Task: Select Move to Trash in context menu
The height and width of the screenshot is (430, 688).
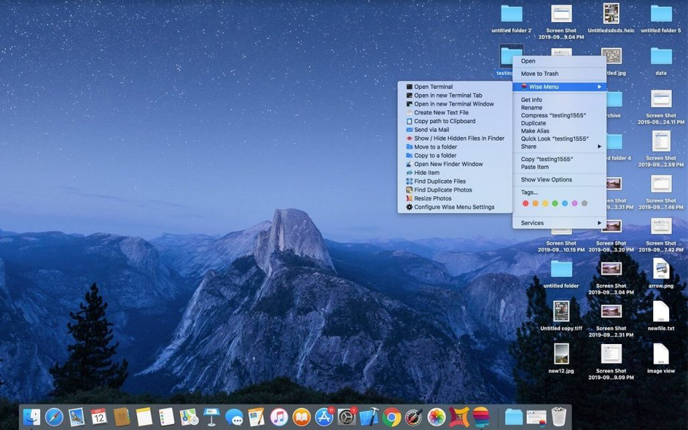Action: (x=540, y=74)
